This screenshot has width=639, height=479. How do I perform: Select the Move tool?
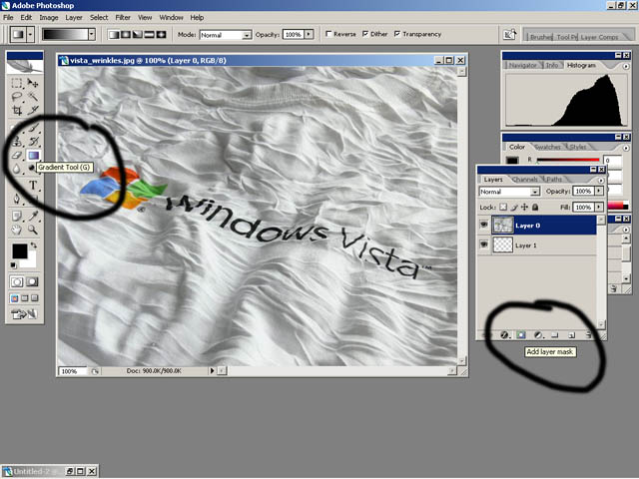33,84
